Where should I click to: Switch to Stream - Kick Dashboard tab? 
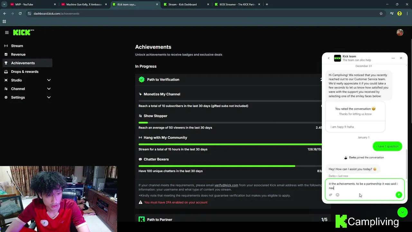pyautogui.click(x=187, y=5)
